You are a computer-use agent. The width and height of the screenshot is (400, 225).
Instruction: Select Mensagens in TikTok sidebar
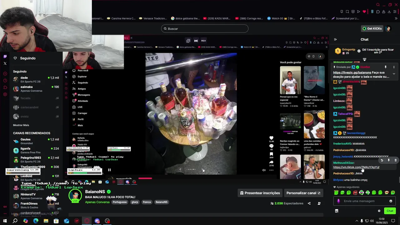(x=81, y=95)
